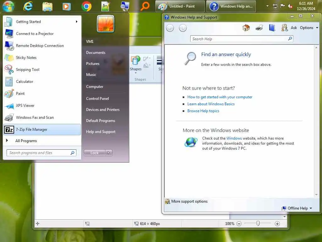Open Computer from Start menu
The image size is (322, 242).
click(94, 87)
